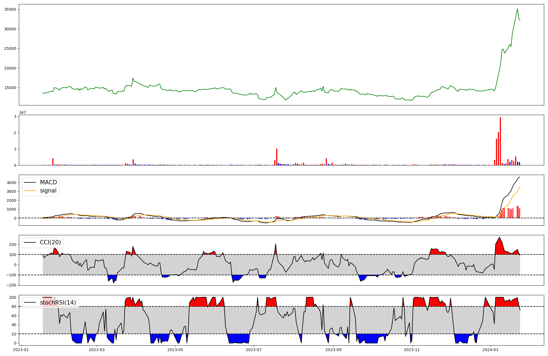548x356 pixels.
Task: Click the 2 tick on volume axis
Action: (15, 133)
